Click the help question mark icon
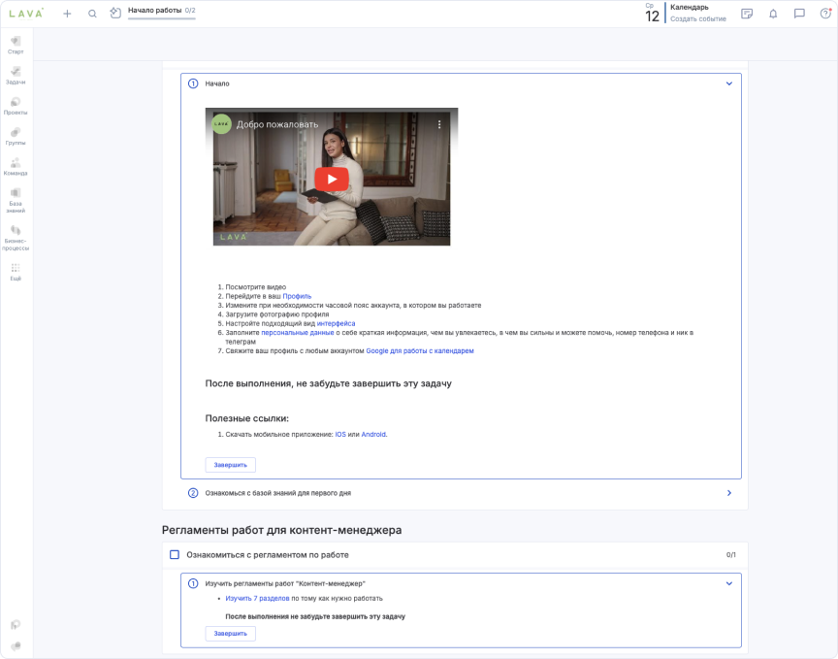838x659 pixels. pos(825,14)
